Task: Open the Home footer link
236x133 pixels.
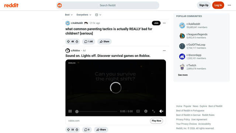Action: coord(179,106)
